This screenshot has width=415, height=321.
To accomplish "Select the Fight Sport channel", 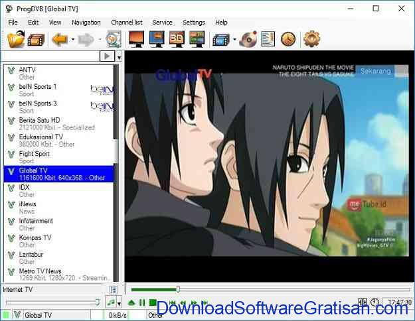I will click(58, 157).
